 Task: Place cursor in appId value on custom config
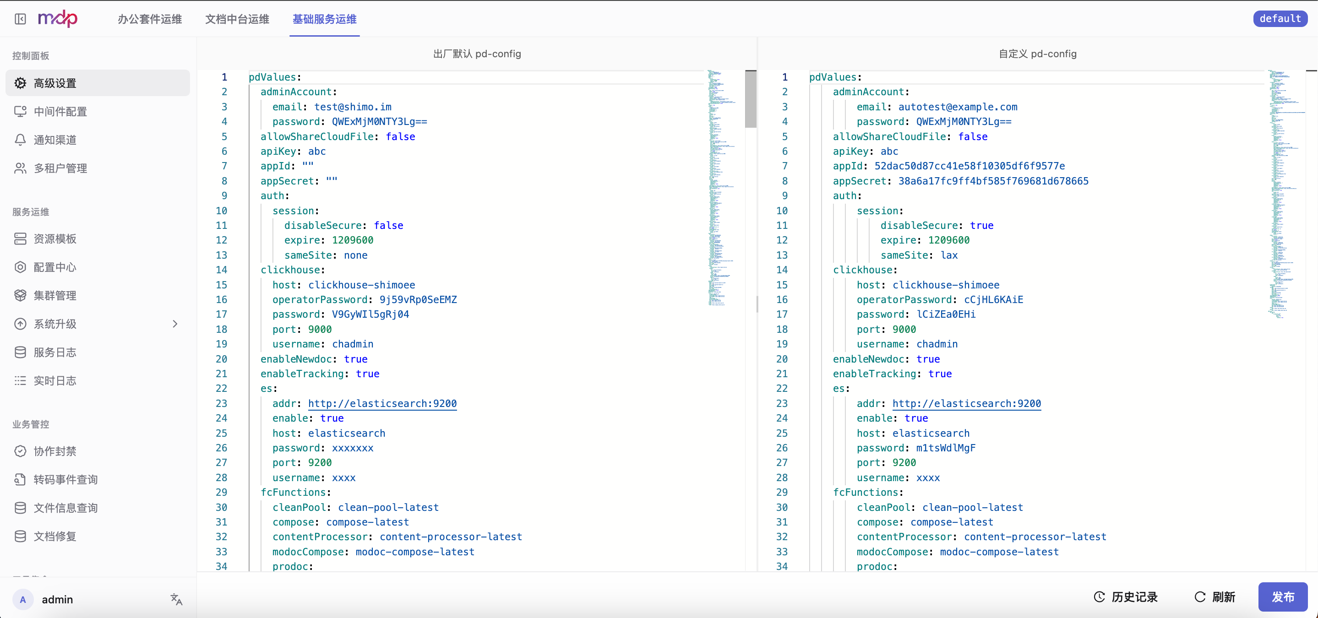969,166
